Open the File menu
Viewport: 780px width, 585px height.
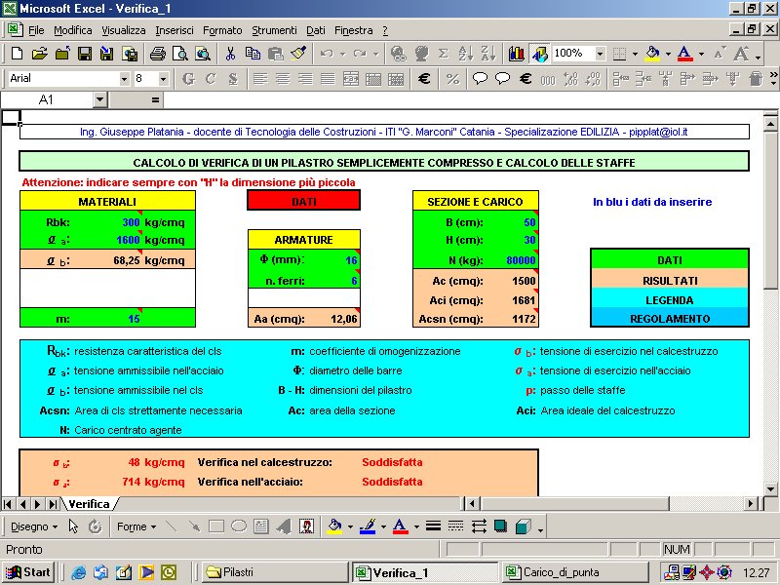click(x=36, y=30)
